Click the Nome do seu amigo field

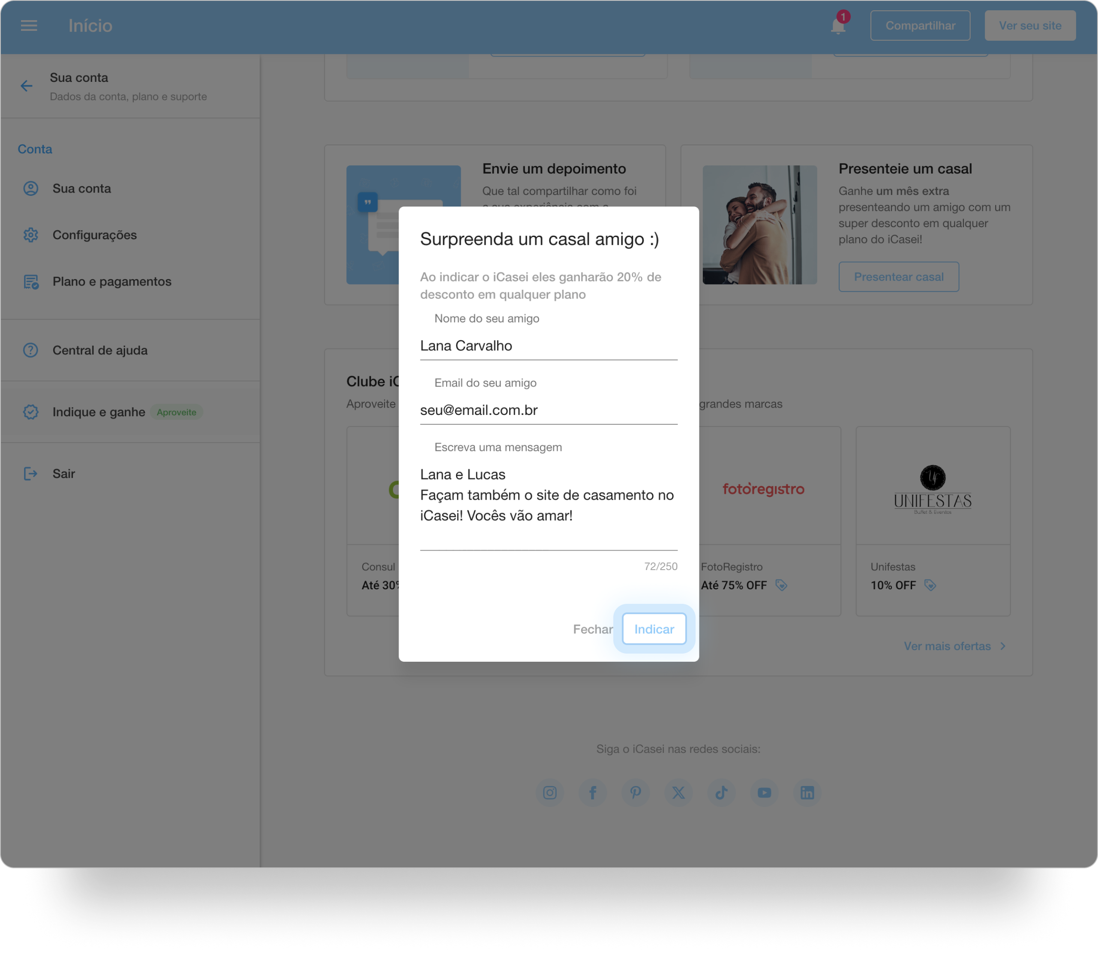click(548, 346)
